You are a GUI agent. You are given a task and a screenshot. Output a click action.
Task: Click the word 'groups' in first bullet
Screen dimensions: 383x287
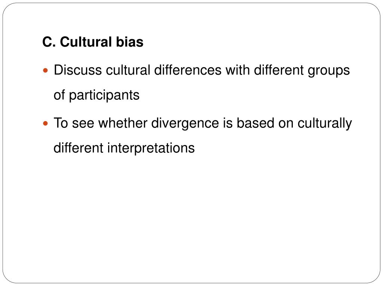[329, 71]
